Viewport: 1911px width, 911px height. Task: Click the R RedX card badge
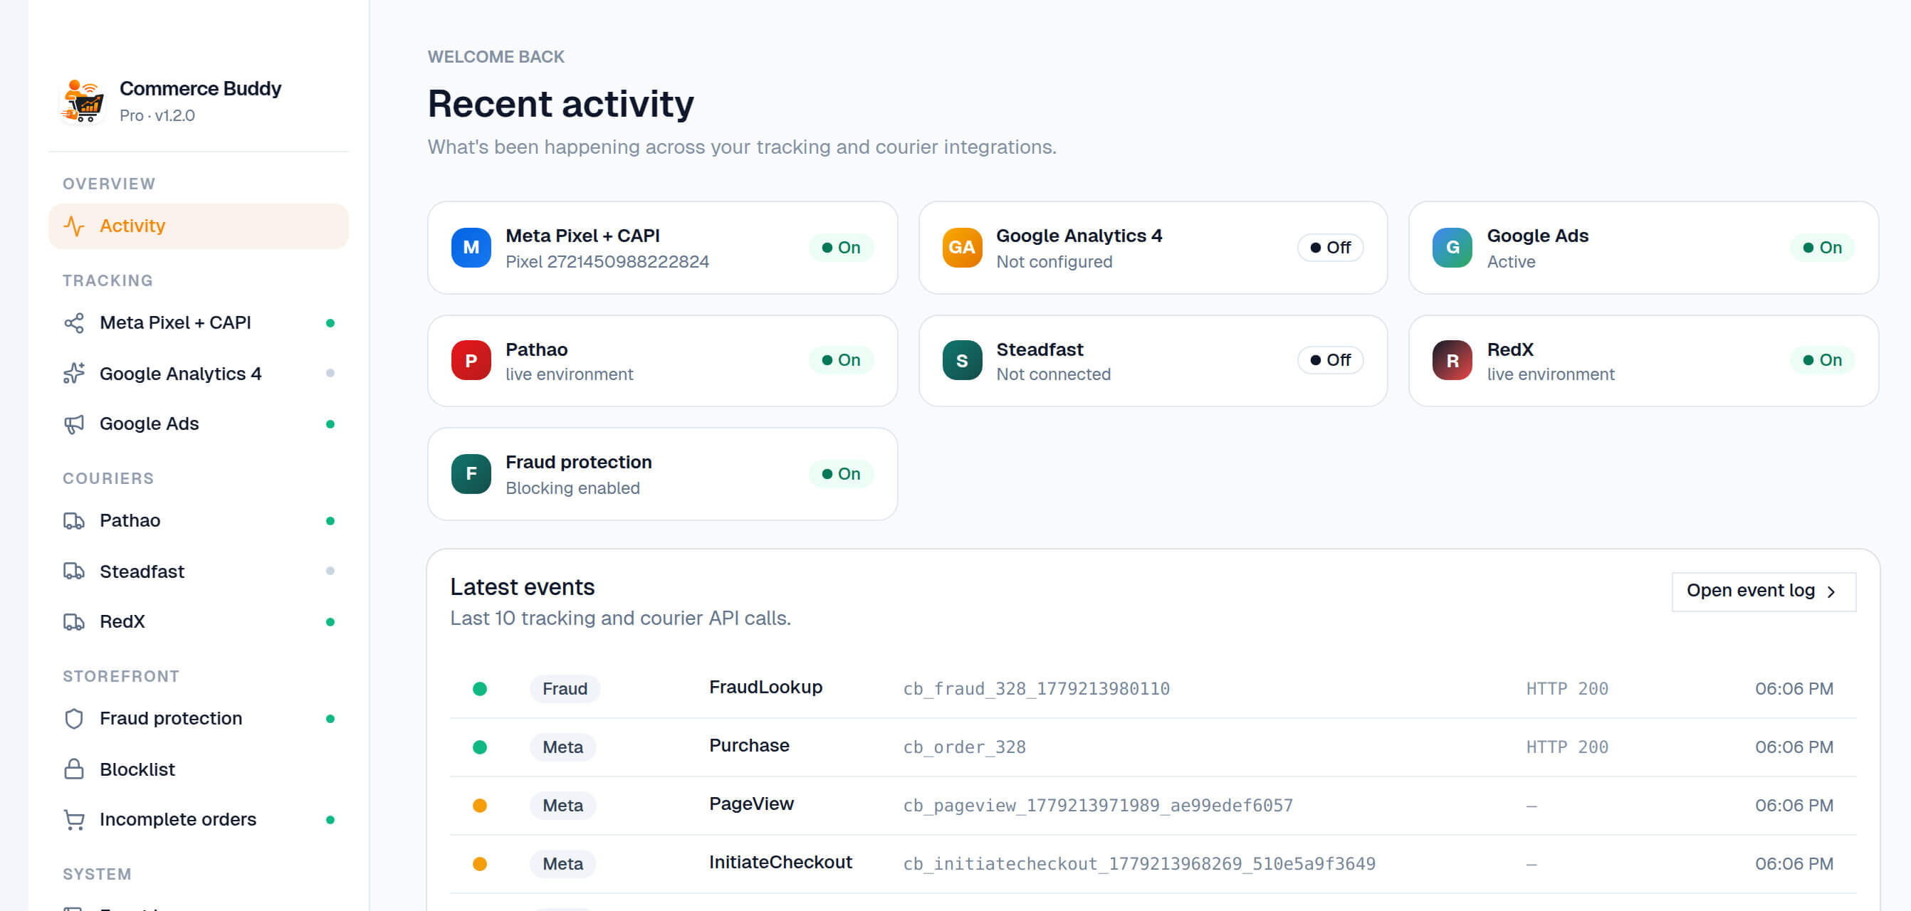[x=1452, y=360]
